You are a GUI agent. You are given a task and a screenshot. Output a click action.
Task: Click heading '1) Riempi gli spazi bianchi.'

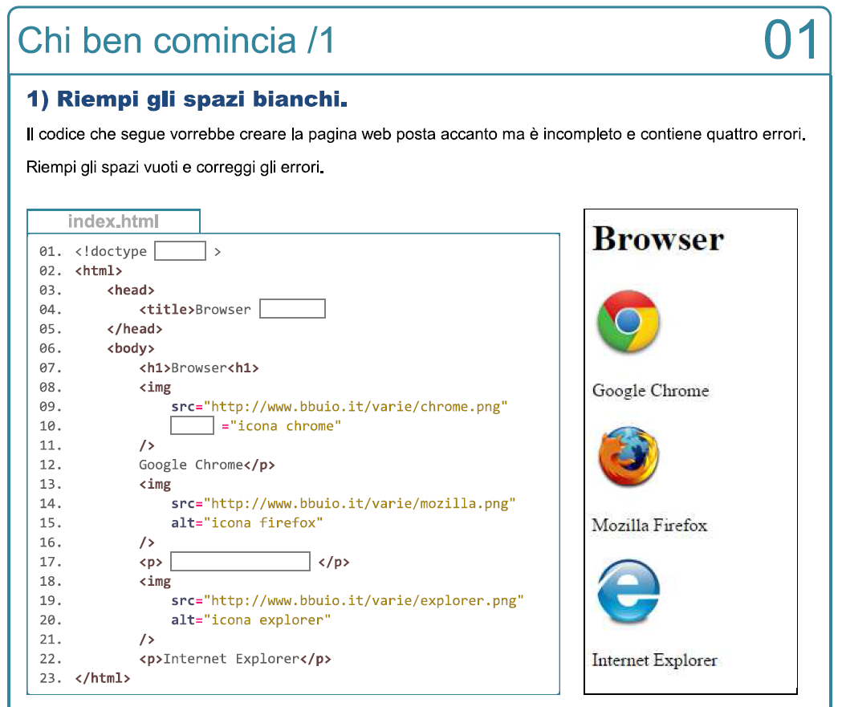pyautogui.click(x=187, y=99)
